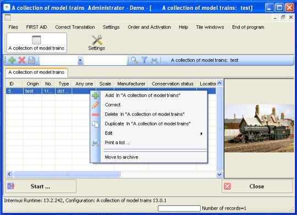
Task: Click the magnifying glass search icon
Action: click(x=134, y=60)
